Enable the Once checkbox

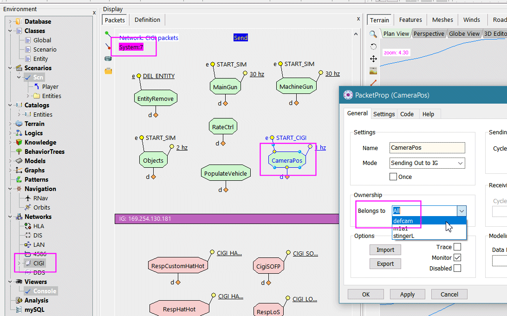pyautogui.click(x=393, y=177)
